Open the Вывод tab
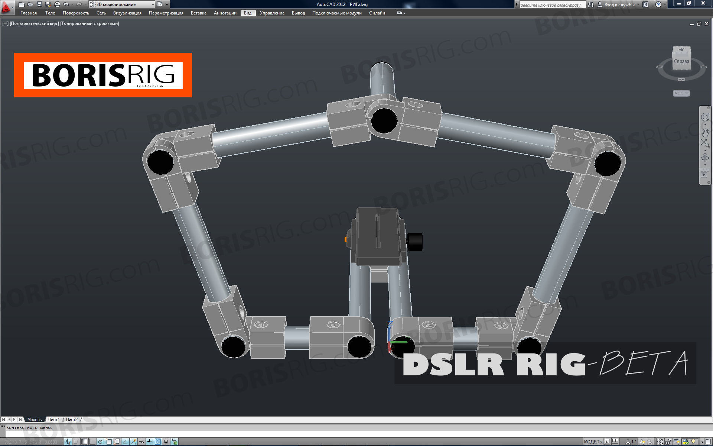The width and height of the screenshot is (713, 446). (298, 13)
